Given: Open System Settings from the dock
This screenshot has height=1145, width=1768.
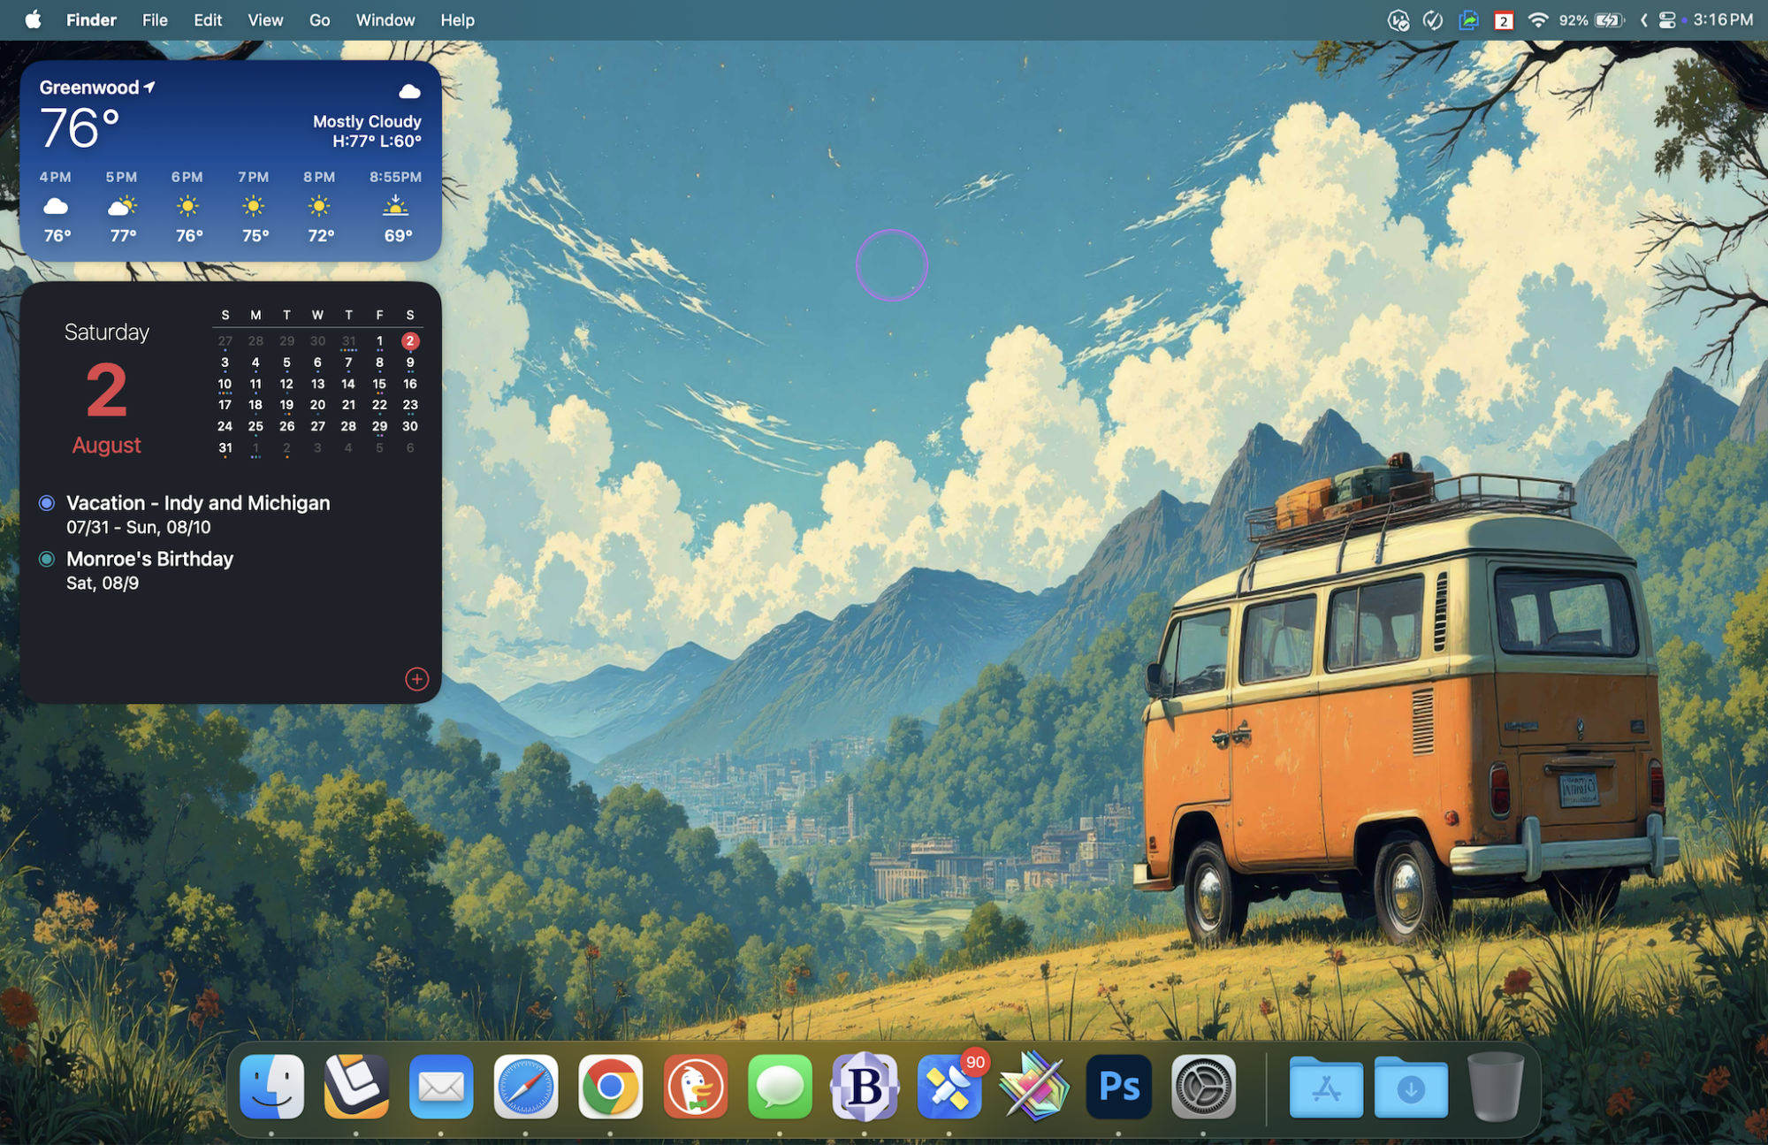Looking at the screenshot, I should 1203,1087.
